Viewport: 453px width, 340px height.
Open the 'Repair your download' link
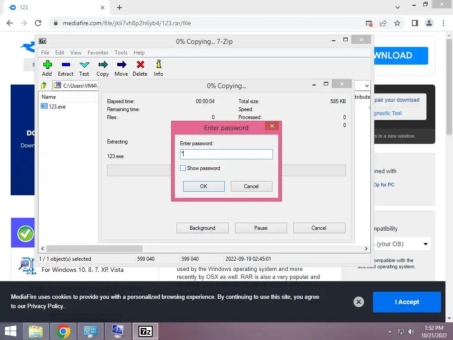(x=397, y=100)
